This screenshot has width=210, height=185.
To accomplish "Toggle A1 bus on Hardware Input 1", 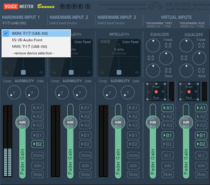I will tap(37, 108).
